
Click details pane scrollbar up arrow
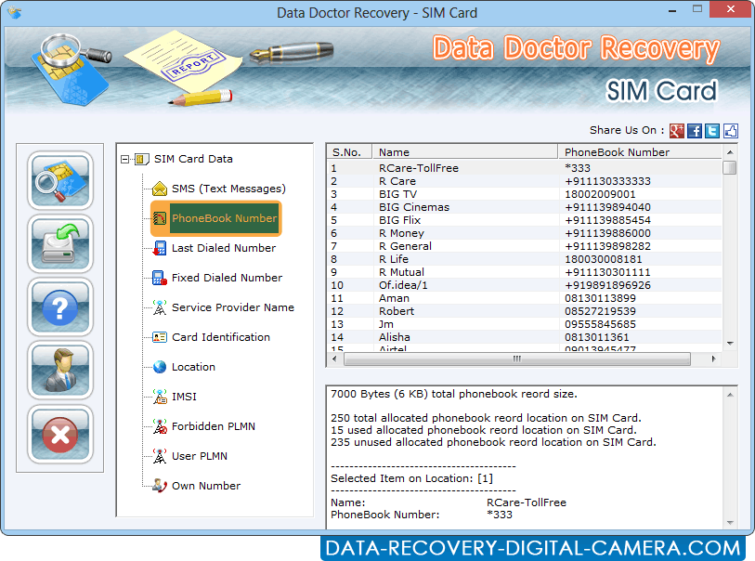(730, 395)
